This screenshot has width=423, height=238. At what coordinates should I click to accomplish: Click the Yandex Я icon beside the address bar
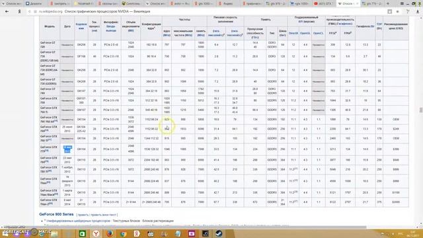tap(19, 12)
